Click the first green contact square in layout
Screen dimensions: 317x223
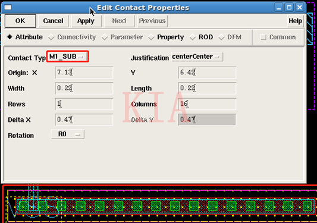(x=23, y=206)
